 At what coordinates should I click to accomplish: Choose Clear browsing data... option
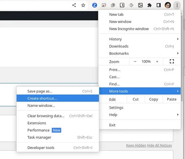pyautogui.click(x=58, y=116)
